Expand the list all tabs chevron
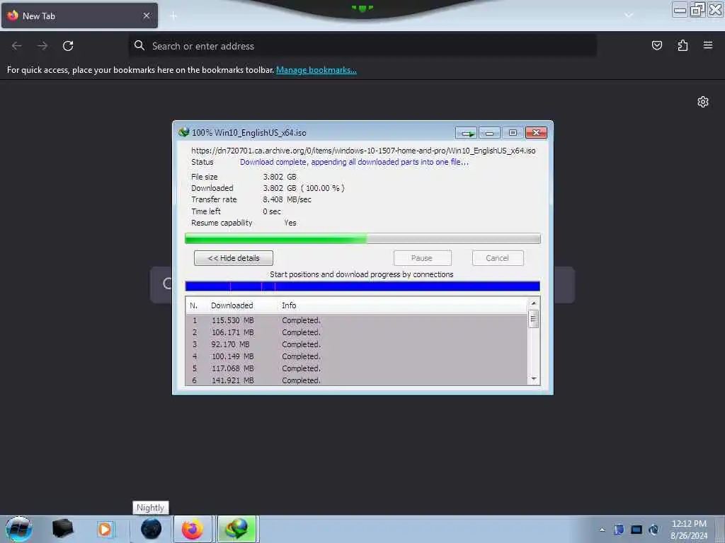Image resolution: width=725 pixels, height=543 pixels. [x=629, y=16]
